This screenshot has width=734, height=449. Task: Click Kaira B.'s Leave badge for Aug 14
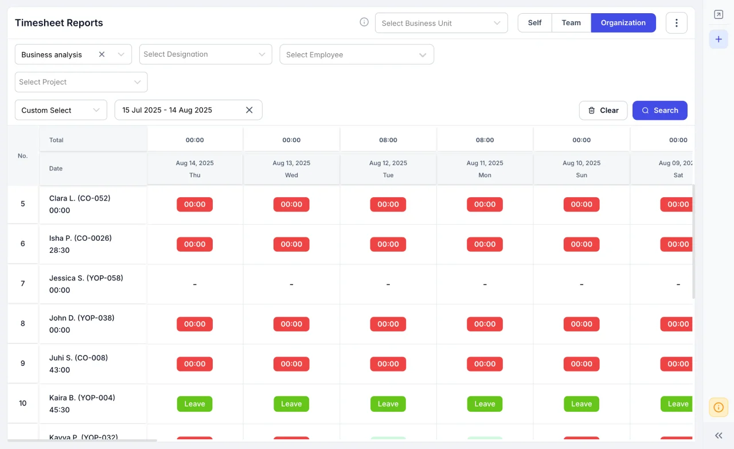[195, 404]
